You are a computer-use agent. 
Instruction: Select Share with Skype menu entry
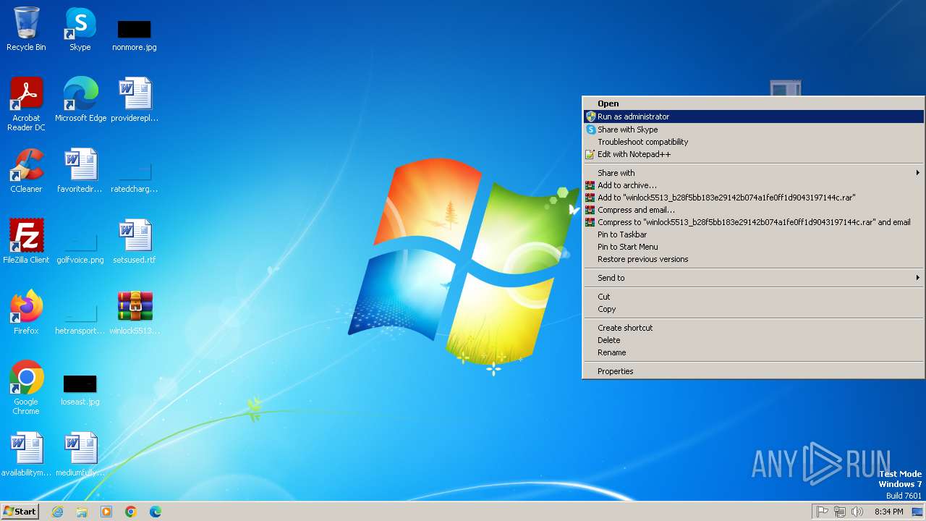[x=754, y=130]
